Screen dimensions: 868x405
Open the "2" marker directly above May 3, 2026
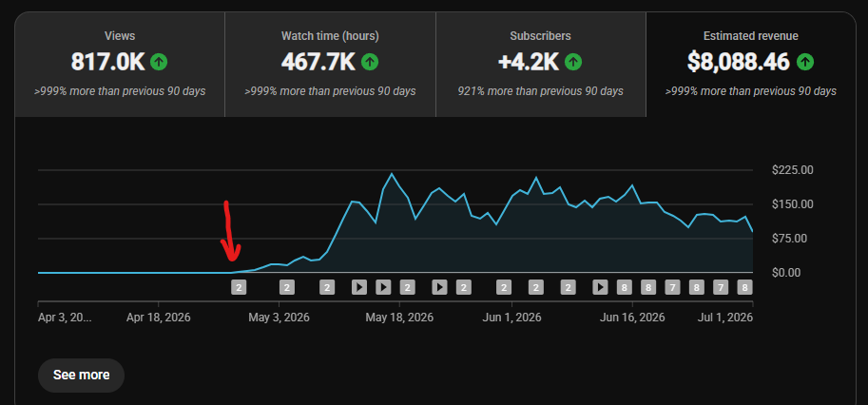[287, 287]
